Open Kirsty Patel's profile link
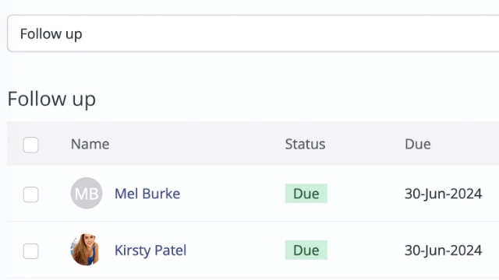The image size is (499, 280). point(150,250)
